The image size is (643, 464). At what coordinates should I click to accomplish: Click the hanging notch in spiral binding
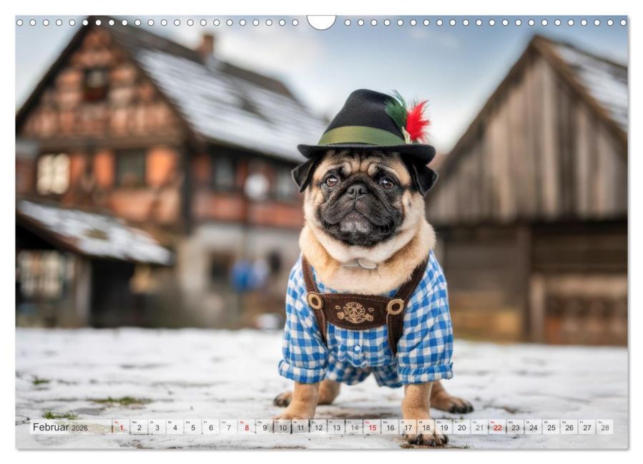click(321, 21)
